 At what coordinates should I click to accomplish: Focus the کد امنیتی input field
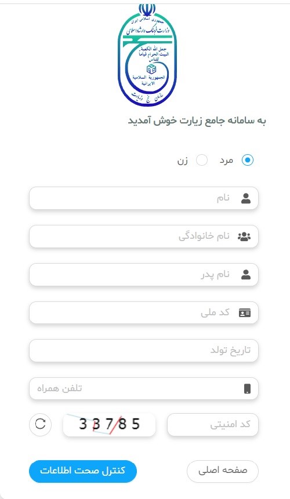point(213,425)
